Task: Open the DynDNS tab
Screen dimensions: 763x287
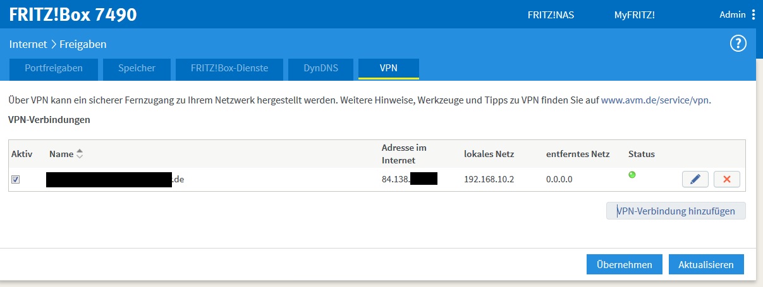Action: [x=322, y=68]
